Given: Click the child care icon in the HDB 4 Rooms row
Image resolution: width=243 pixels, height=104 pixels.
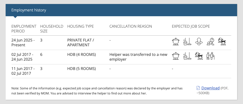Looking at the screenshot, I should coord(199,56).
